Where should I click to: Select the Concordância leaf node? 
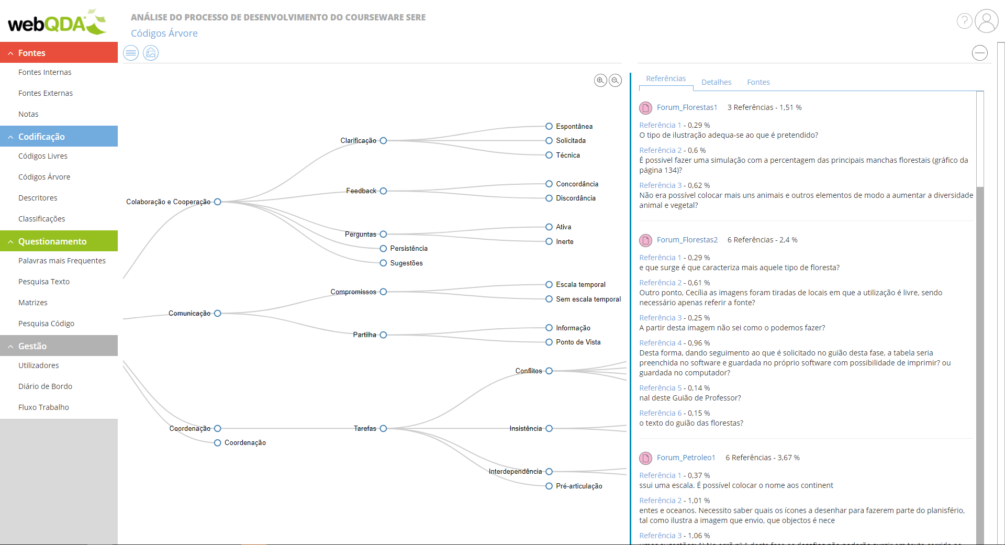pyautogui.click(x=573, y=184)
